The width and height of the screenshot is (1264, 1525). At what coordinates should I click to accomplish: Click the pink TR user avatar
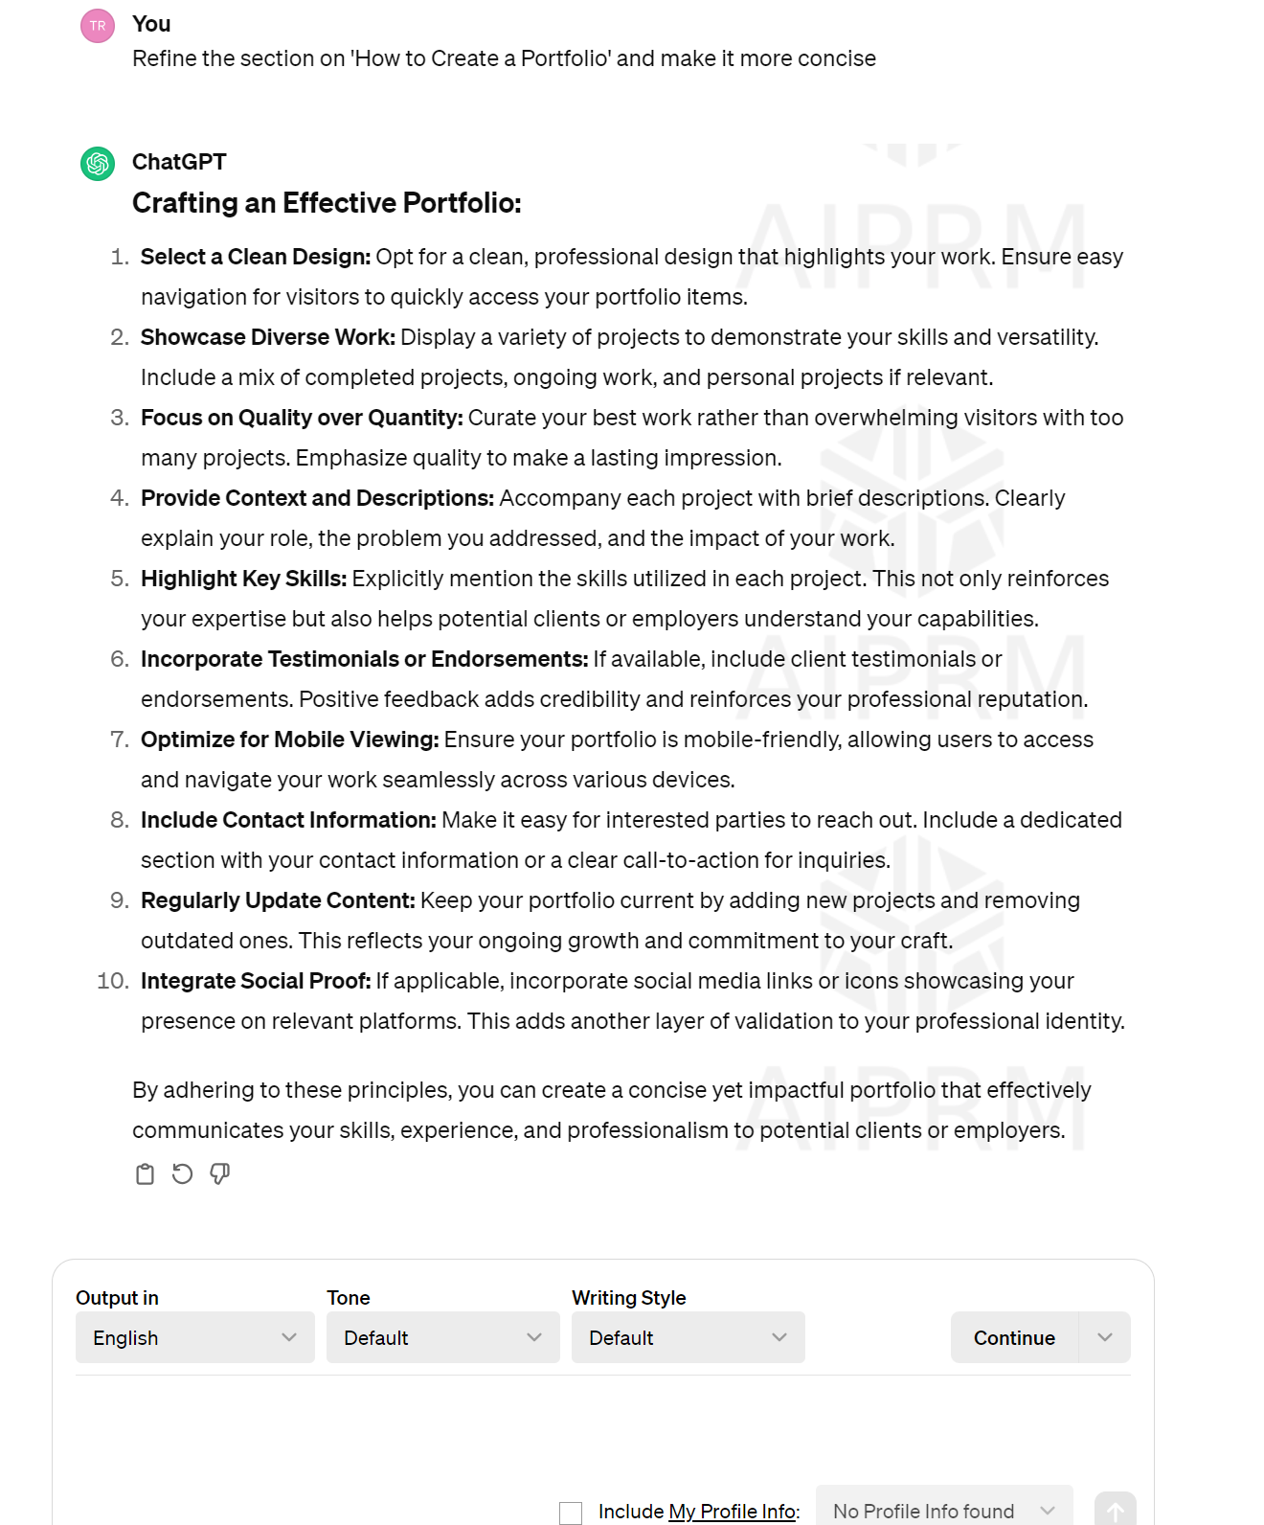point(98,26)
